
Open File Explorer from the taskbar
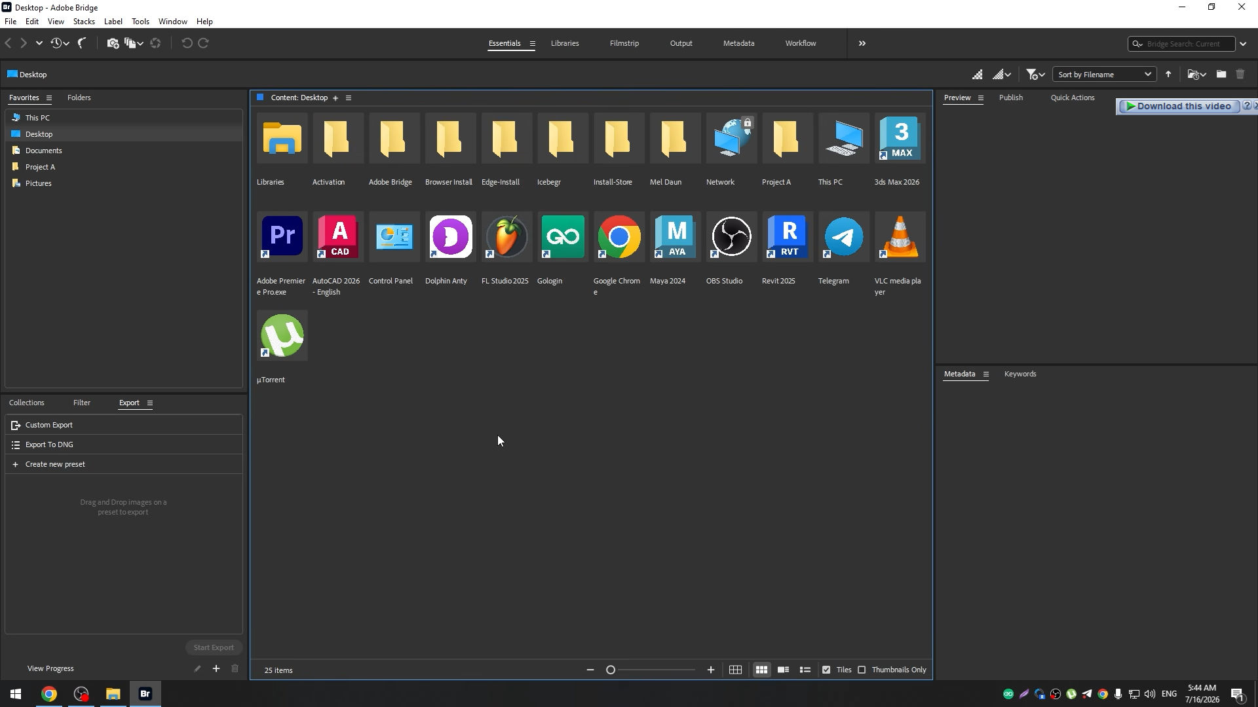[113, 694]
